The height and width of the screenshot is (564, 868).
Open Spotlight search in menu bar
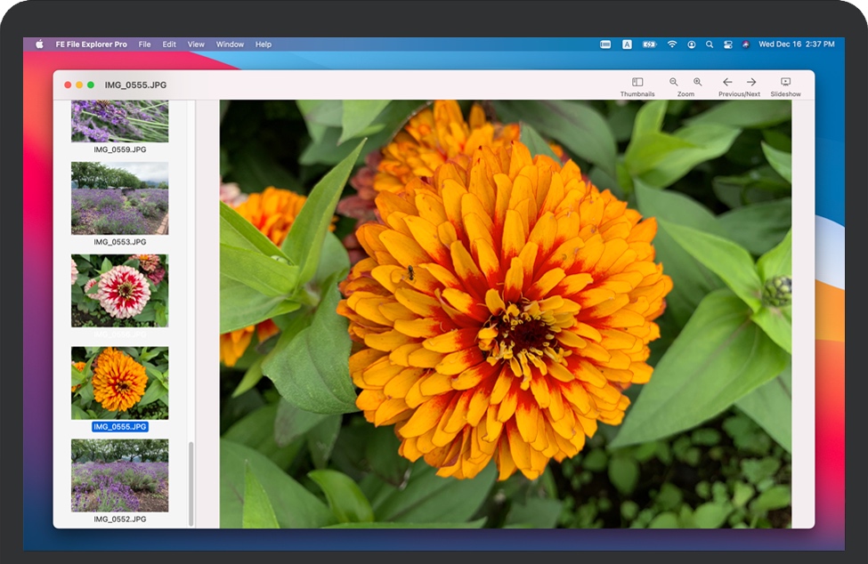point(710,44)
